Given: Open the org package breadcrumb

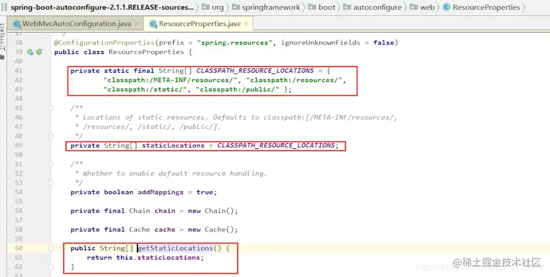Looking at the screenshot, I should click(213, 7).
